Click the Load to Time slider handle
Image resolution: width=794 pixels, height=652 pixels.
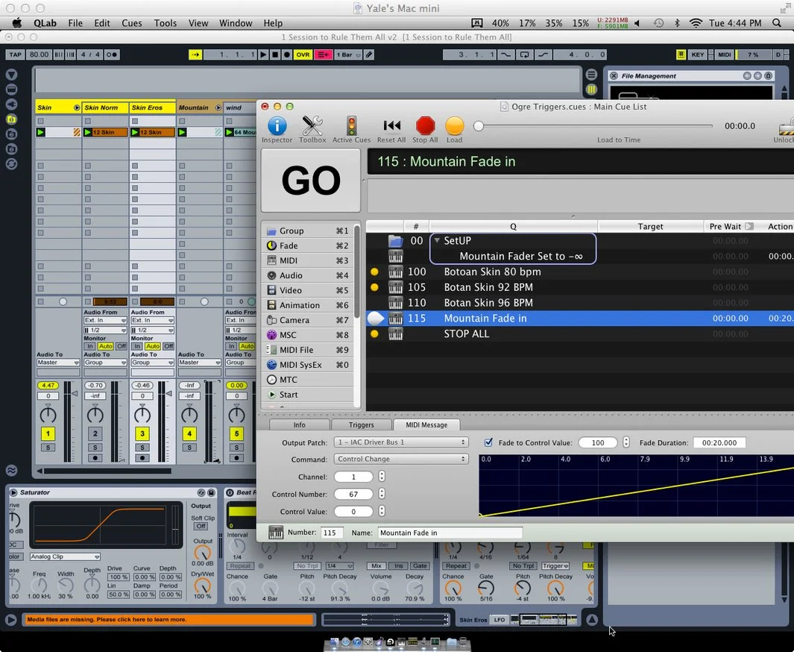tap(478, 126)
